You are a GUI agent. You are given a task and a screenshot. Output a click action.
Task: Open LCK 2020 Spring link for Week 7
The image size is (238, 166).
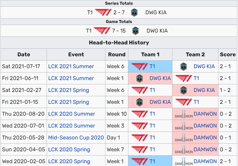pos(69,150)
